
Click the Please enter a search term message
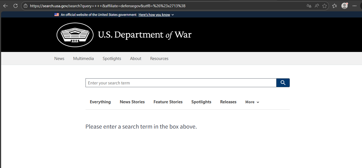[141, 127]
